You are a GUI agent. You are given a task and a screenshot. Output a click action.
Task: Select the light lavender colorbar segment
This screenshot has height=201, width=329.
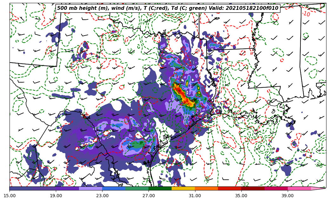90,188
